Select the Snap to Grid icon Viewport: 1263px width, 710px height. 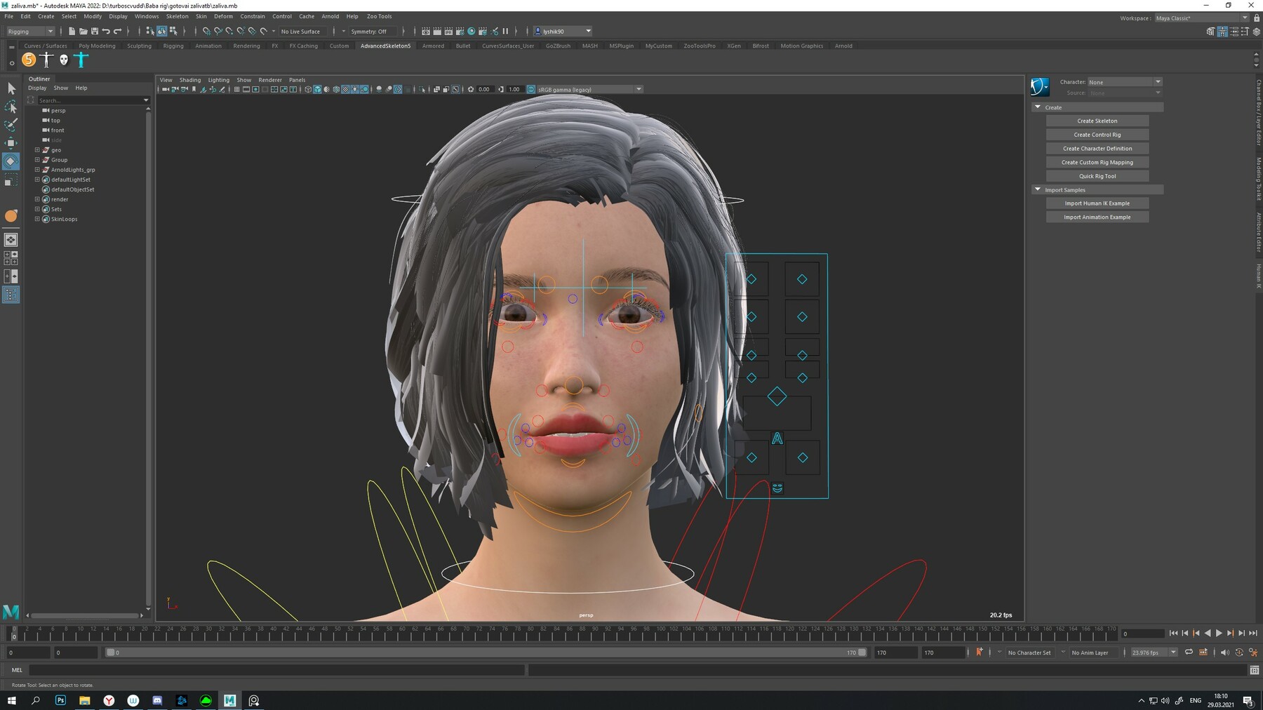pos(207,32)
